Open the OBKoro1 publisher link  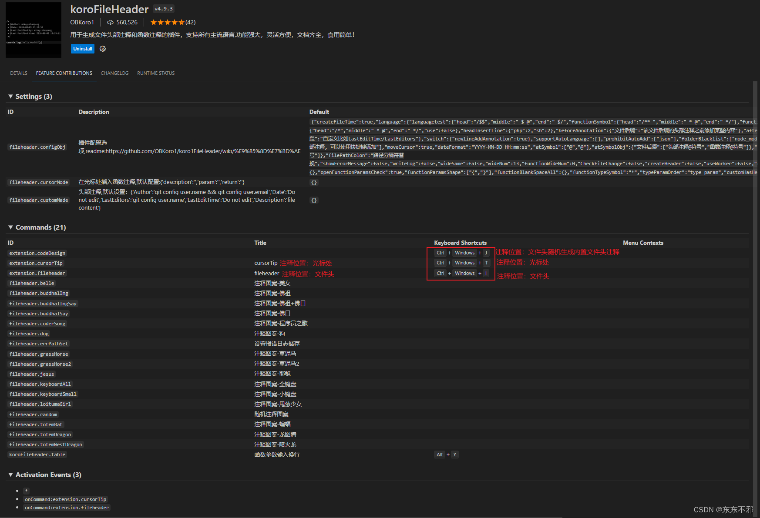coord(82,22)
